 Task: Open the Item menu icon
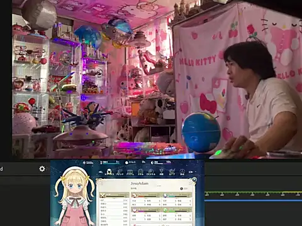pyautogui.click(x=130, y=172)
